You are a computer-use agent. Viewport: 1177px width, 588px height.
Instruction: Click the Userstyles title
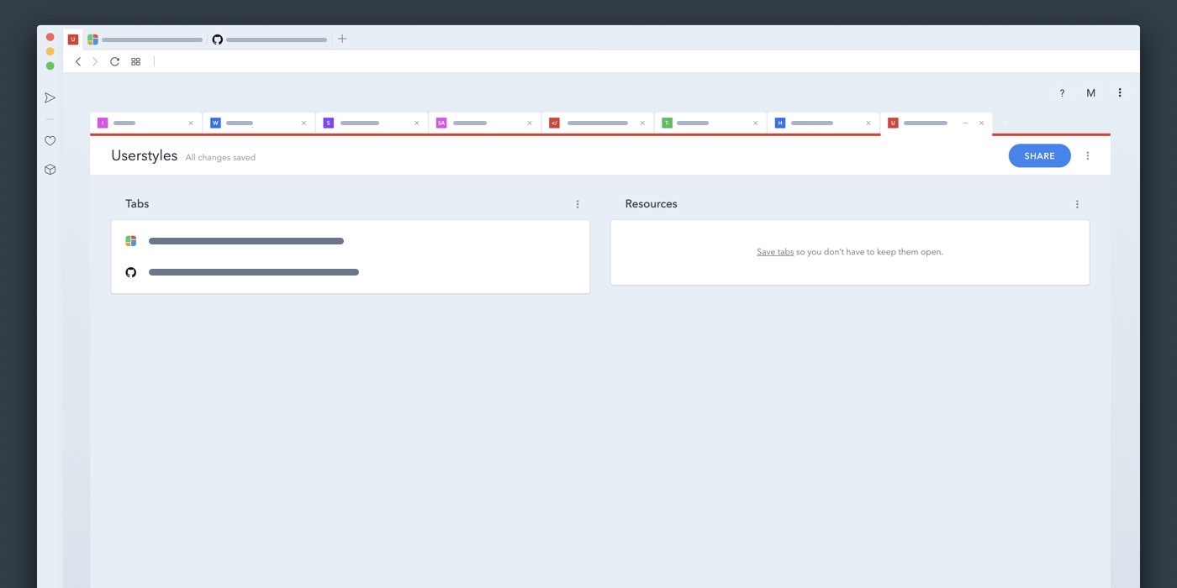(x=145, y=155)
